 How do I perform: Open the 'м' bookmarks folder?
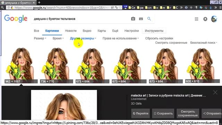pyautogui.click(x=162, y=8)
